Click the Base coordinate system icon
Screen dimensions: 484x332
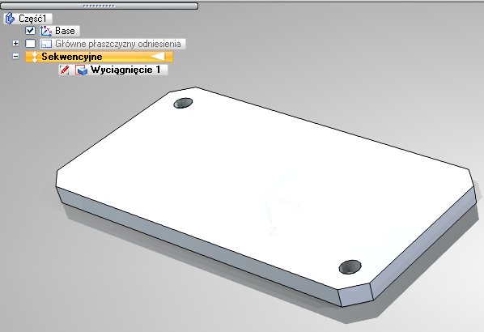46,31
